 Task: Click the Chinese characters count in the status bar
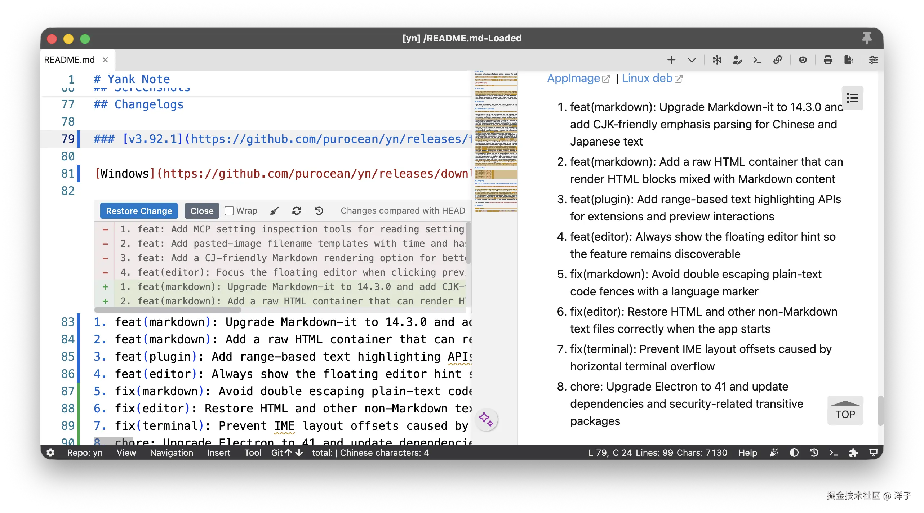[384, 452]
